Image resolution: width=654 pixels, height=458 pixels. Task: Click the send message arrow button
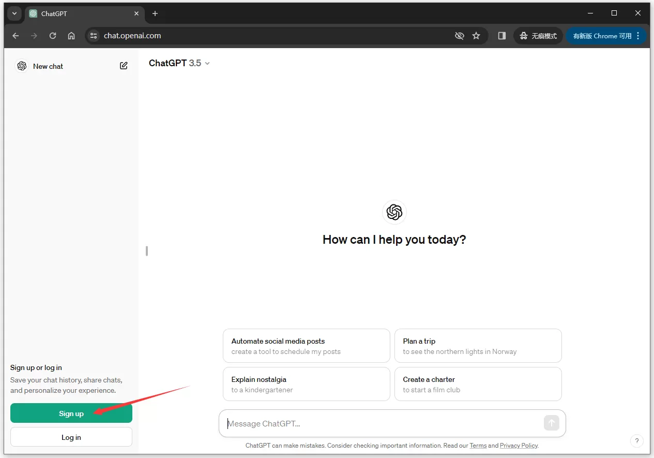tap(552, 423)
